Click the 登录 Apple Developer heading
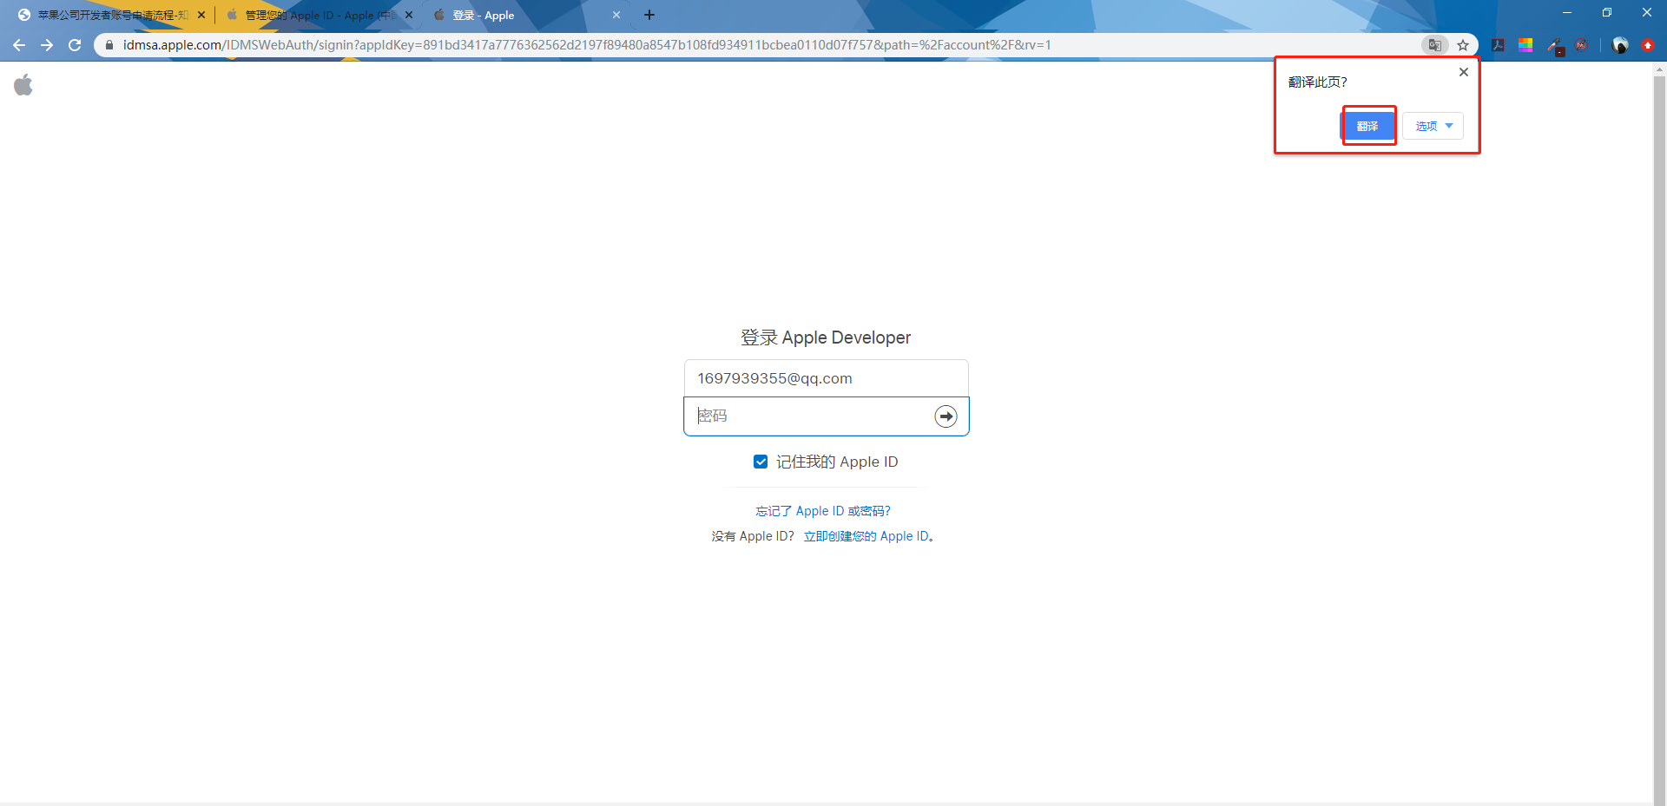The height and width of the screenshot is (806, 1667). (x=826, y=337)
